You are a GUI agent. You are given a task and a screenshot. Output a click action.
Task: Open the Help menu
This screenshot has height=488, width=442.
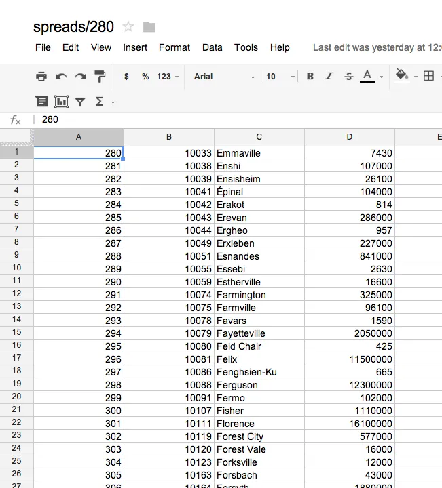pos(280,47)
